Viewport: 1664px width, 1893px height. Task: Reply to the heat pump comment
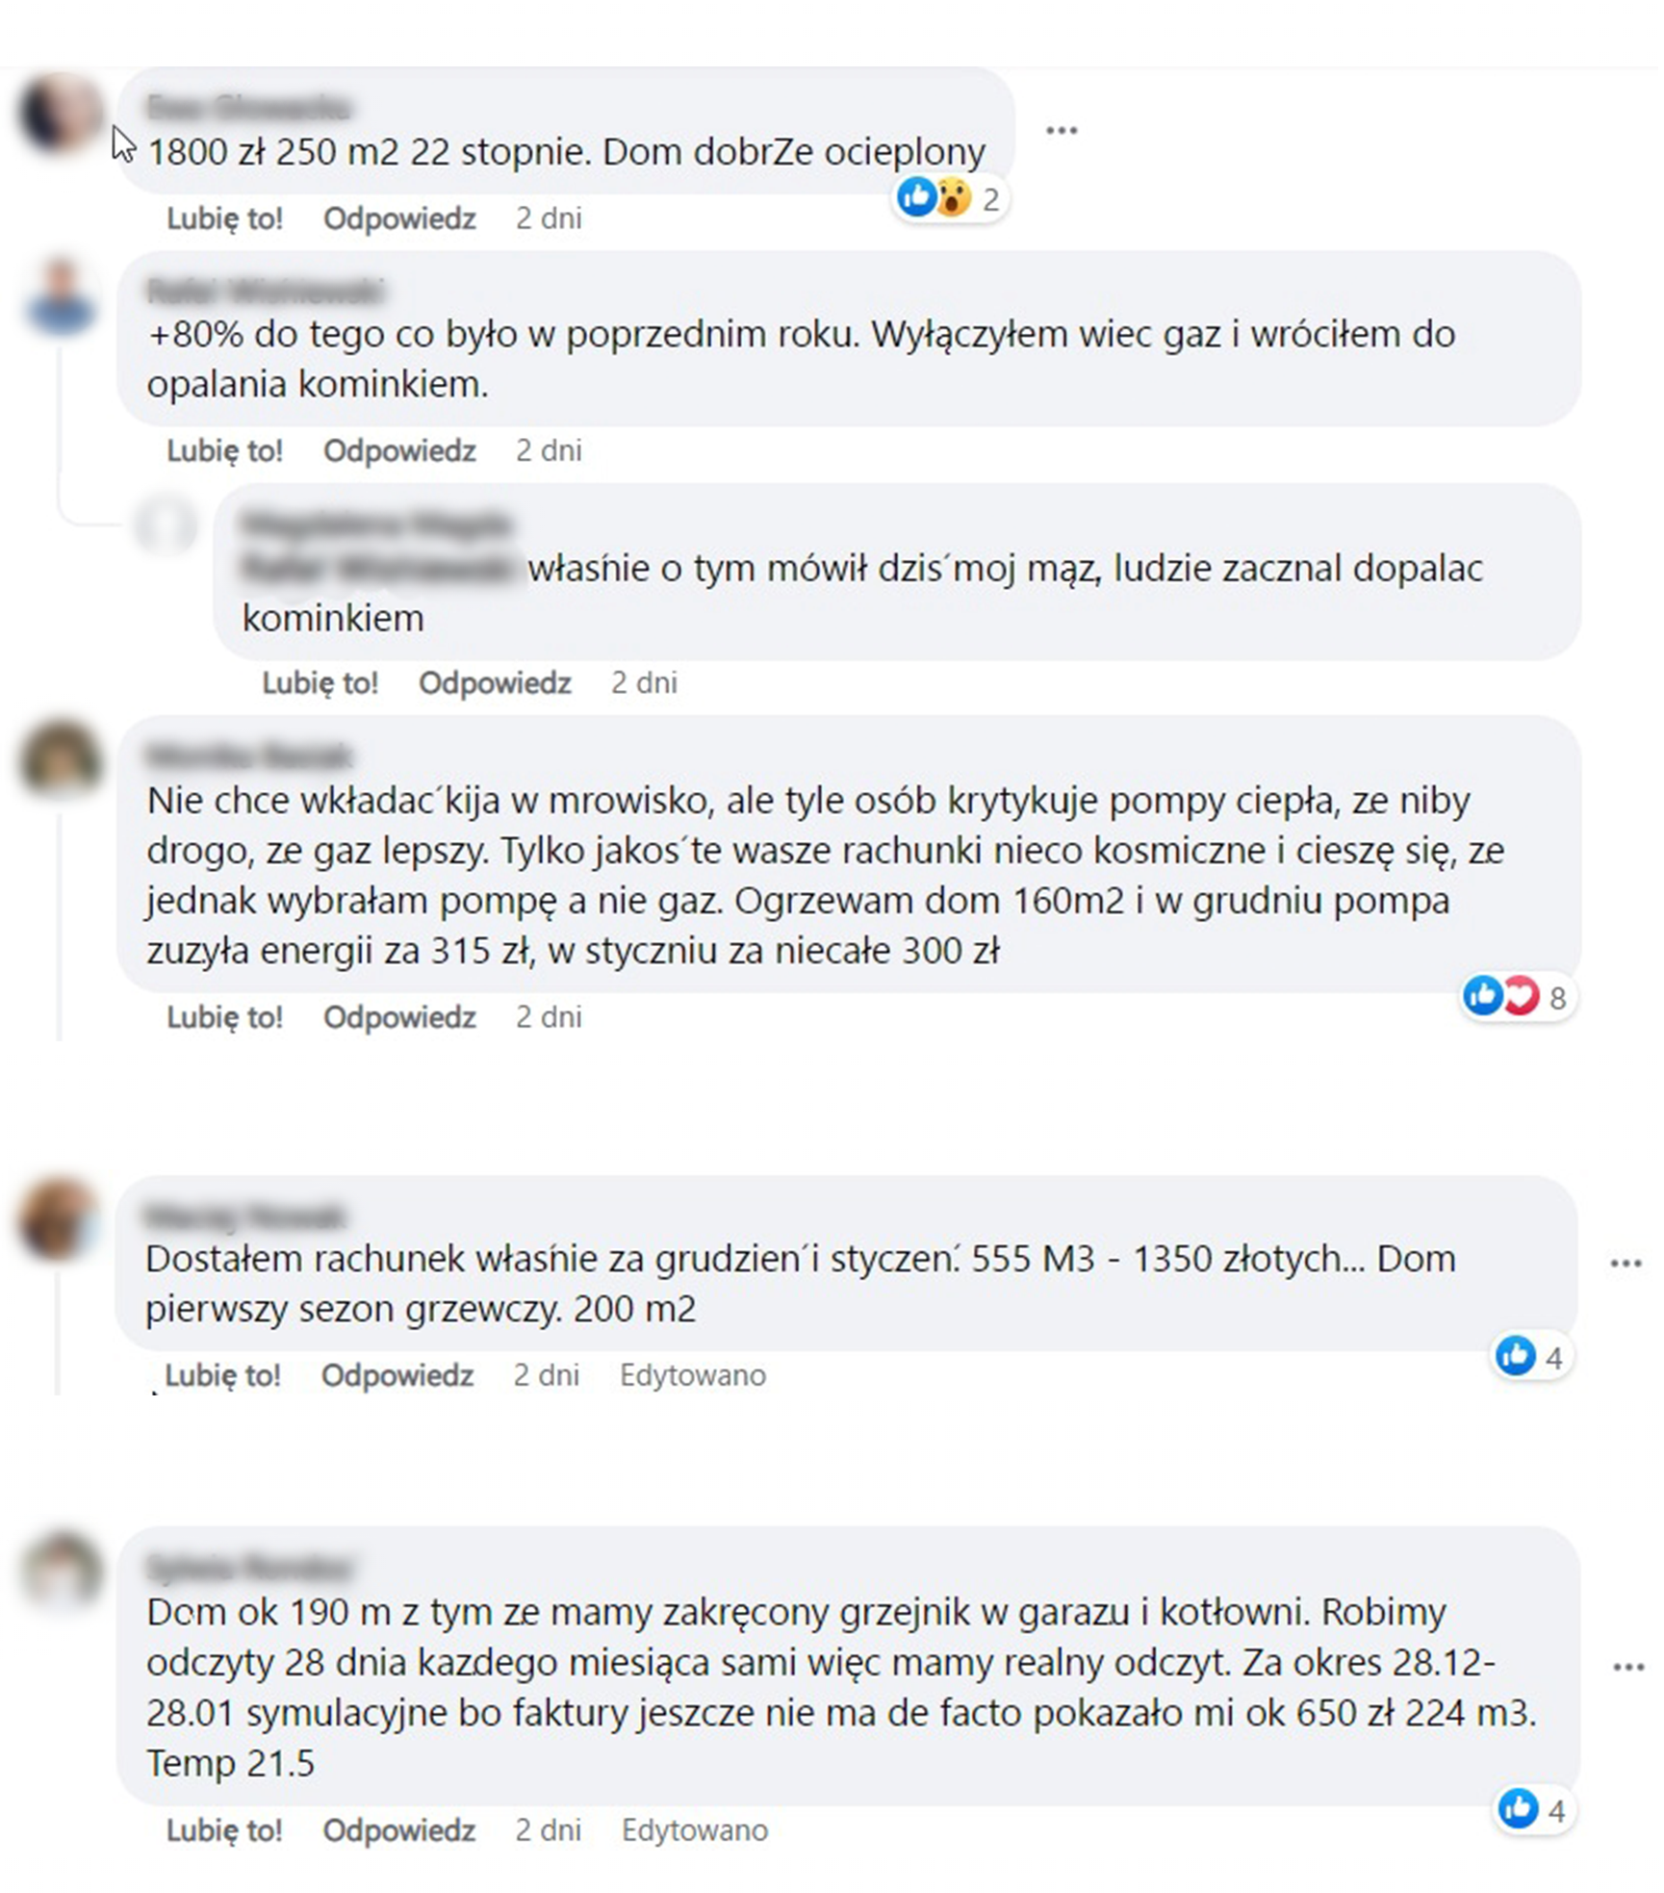tap(399, 1016)
